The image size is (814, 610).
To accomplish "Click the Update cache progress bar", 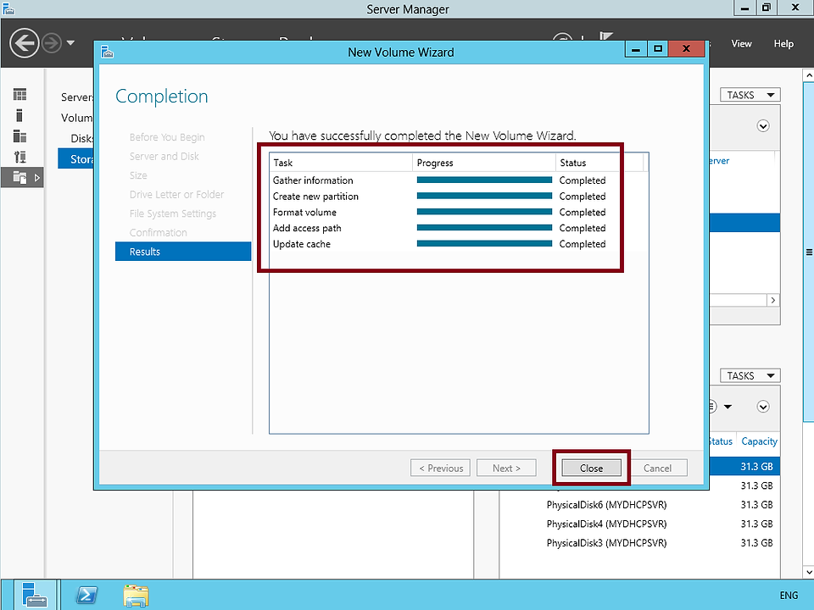I will pos(484,243).
